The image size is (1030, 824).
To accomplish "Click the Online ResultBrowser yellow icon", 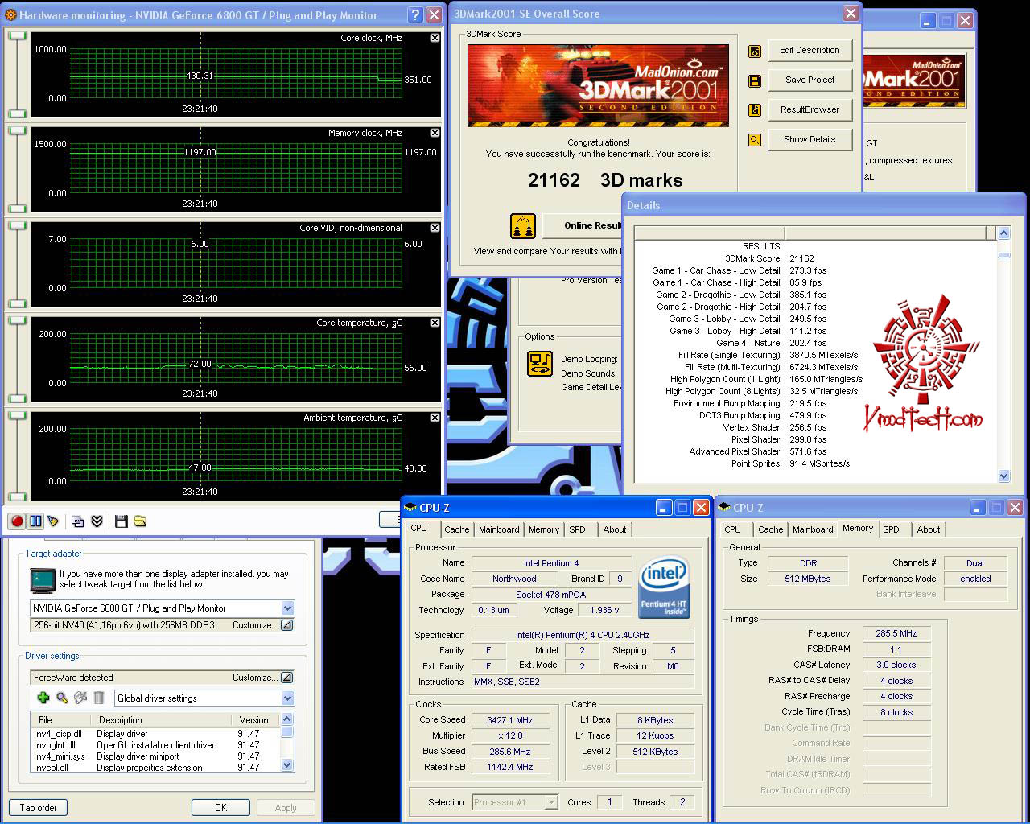I will [523, 225].
